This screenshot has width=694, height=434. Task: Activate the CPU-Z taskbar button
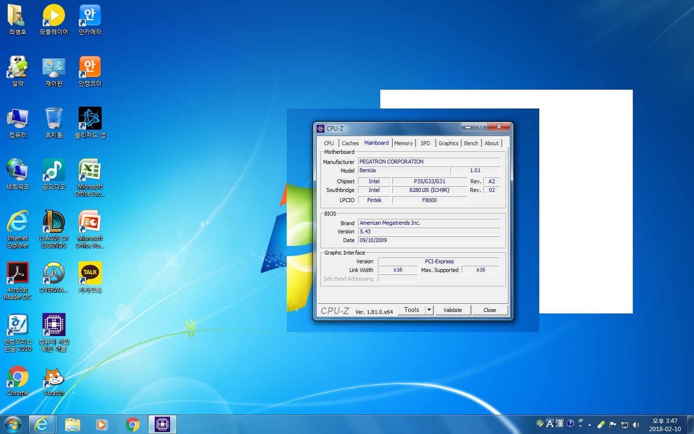point(162,424)
